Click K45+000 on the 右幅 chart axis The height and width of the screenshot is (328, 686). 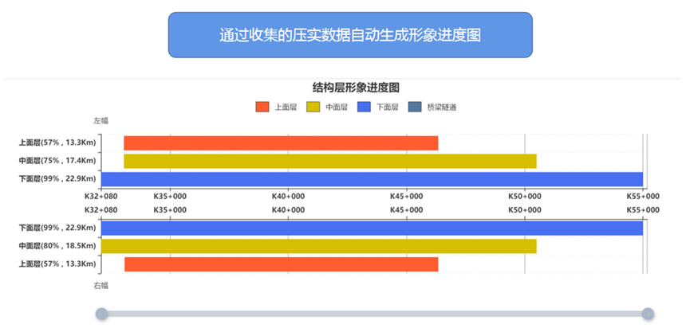pos(407,210)
